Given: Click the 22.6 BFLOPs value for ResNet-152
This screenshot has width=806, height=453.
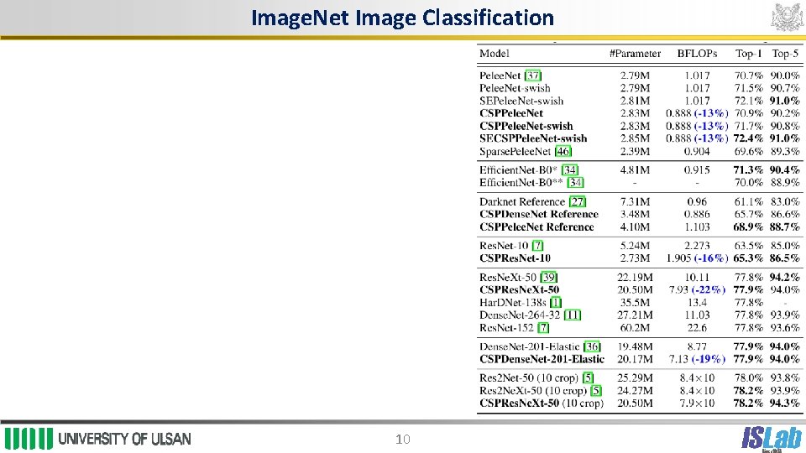Looking at the screenshot, I should (x=697, y=328).
